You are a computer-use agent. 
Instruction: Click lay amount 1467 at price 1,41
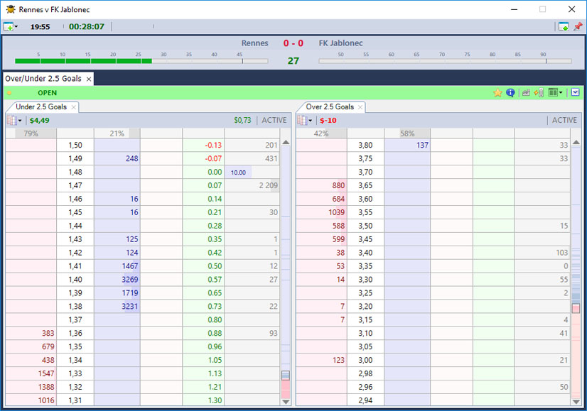pyautogui.click(x=117, y=266)
